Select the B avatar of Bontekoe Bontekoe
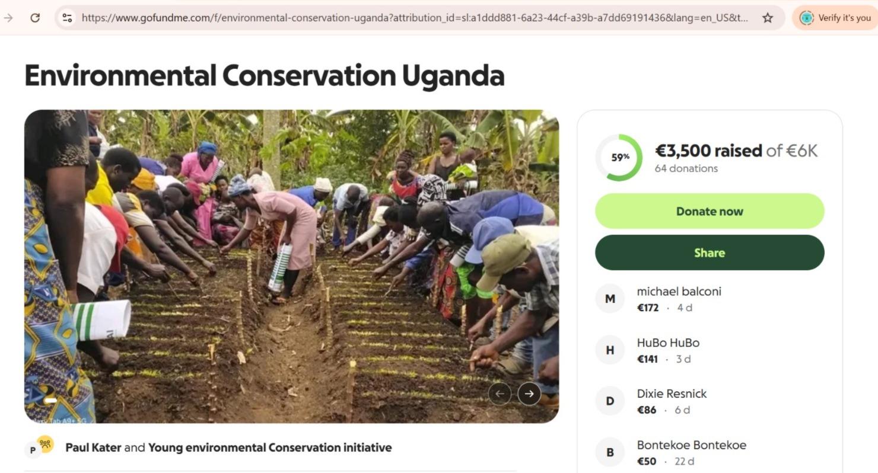878x473 pixels. click(x=610, y=452)
